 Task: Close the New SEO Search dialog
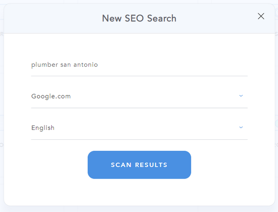click(x=261, y=16)
